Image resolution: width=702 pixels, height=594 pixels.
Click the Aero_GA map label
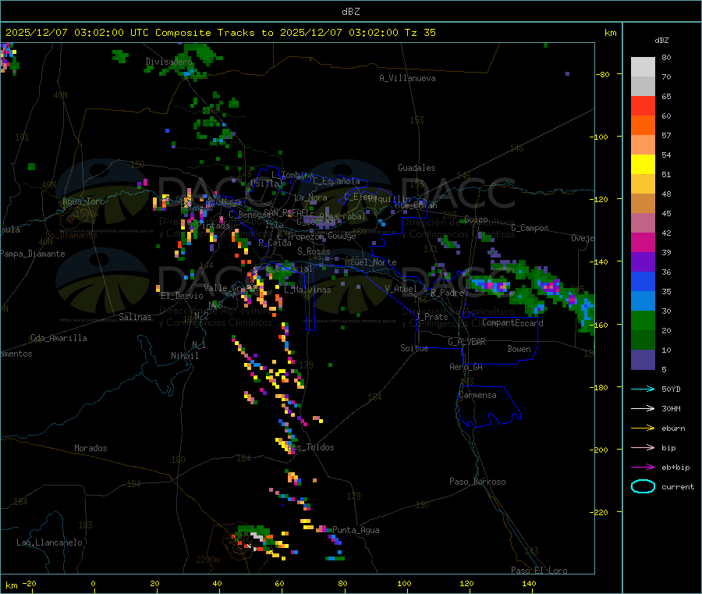(466, 367)
